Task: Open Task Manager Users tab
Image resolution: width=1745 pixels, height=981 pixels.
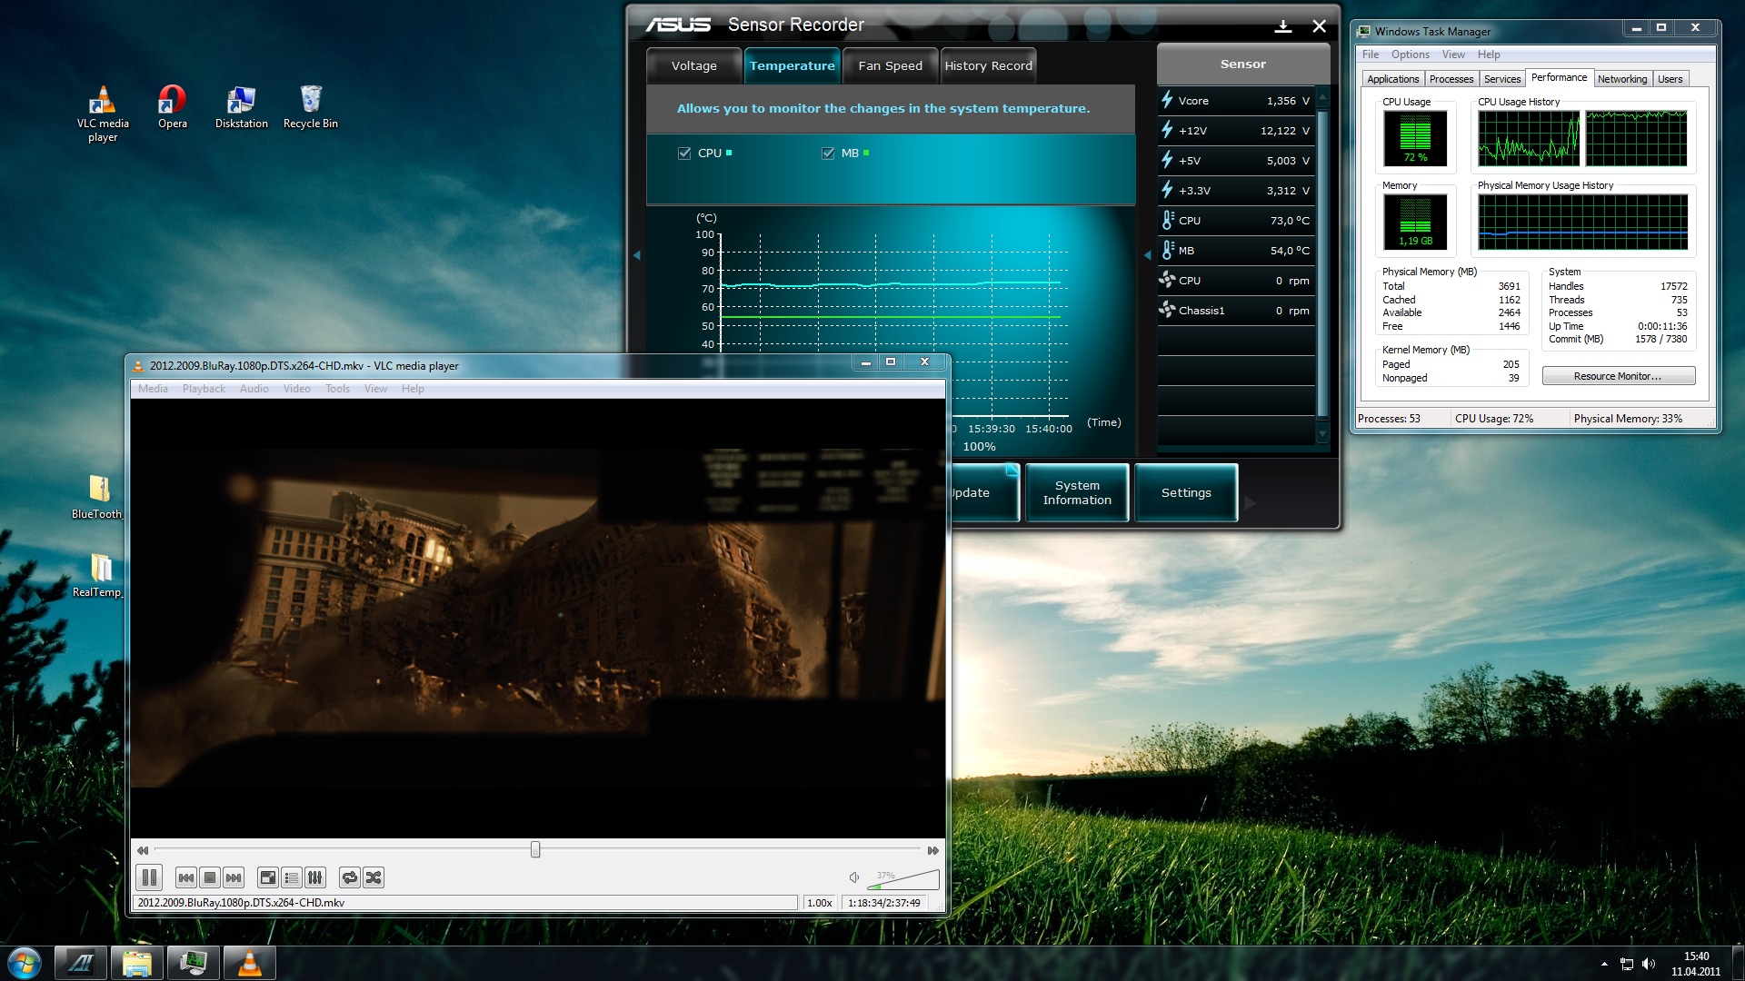Action: [1670, 79]
